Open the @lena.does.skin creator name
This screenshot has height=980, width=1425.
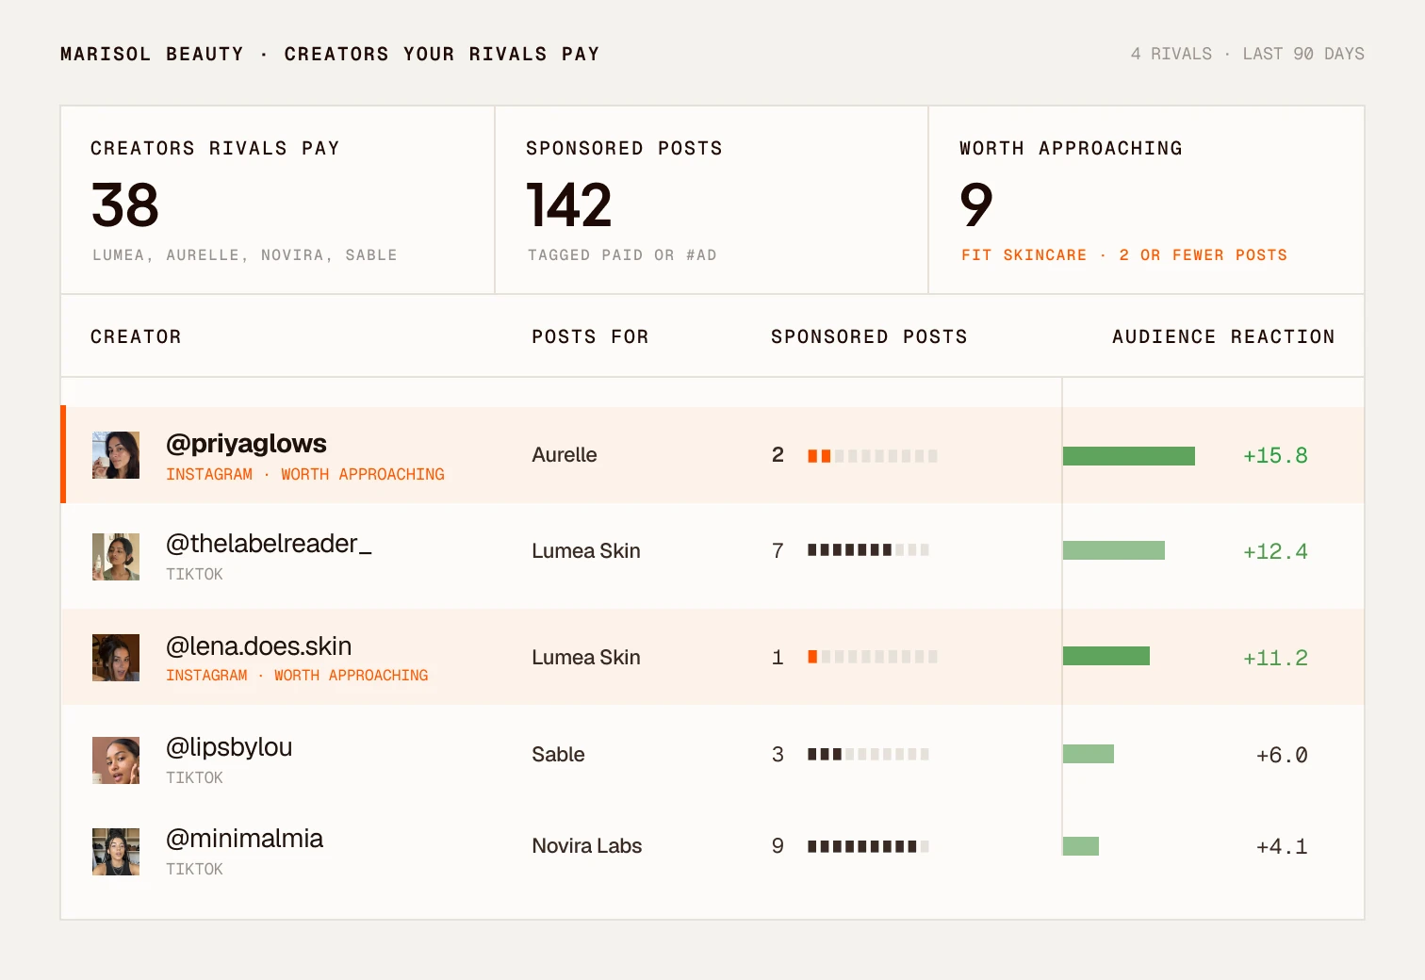click(258, 645)
